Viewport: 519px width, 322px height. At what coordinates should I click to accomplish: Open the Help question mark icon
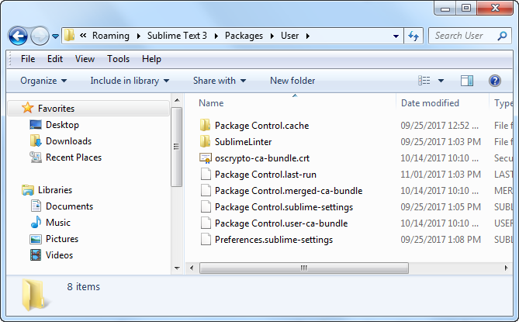[x=494, y=81]
